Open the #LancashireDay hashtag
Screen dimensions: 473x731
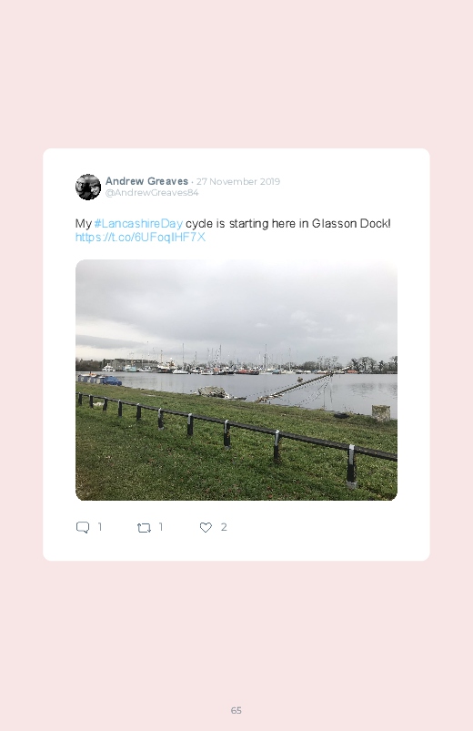point(138,223)
